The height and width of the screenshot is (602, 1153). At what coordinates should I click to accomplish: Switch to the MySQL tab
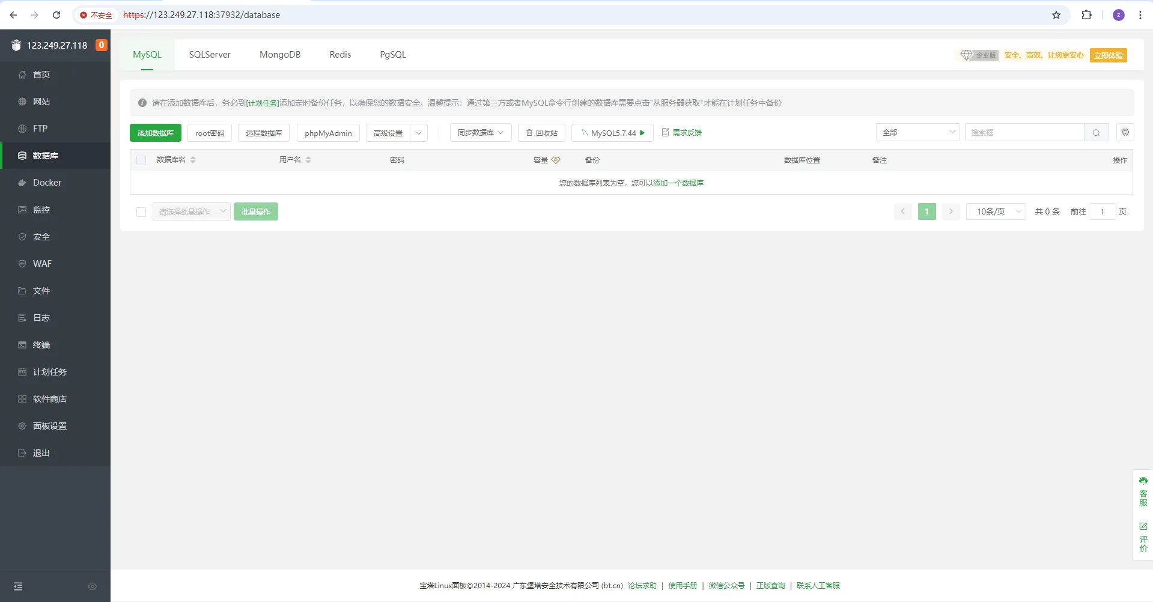point(147,55)
